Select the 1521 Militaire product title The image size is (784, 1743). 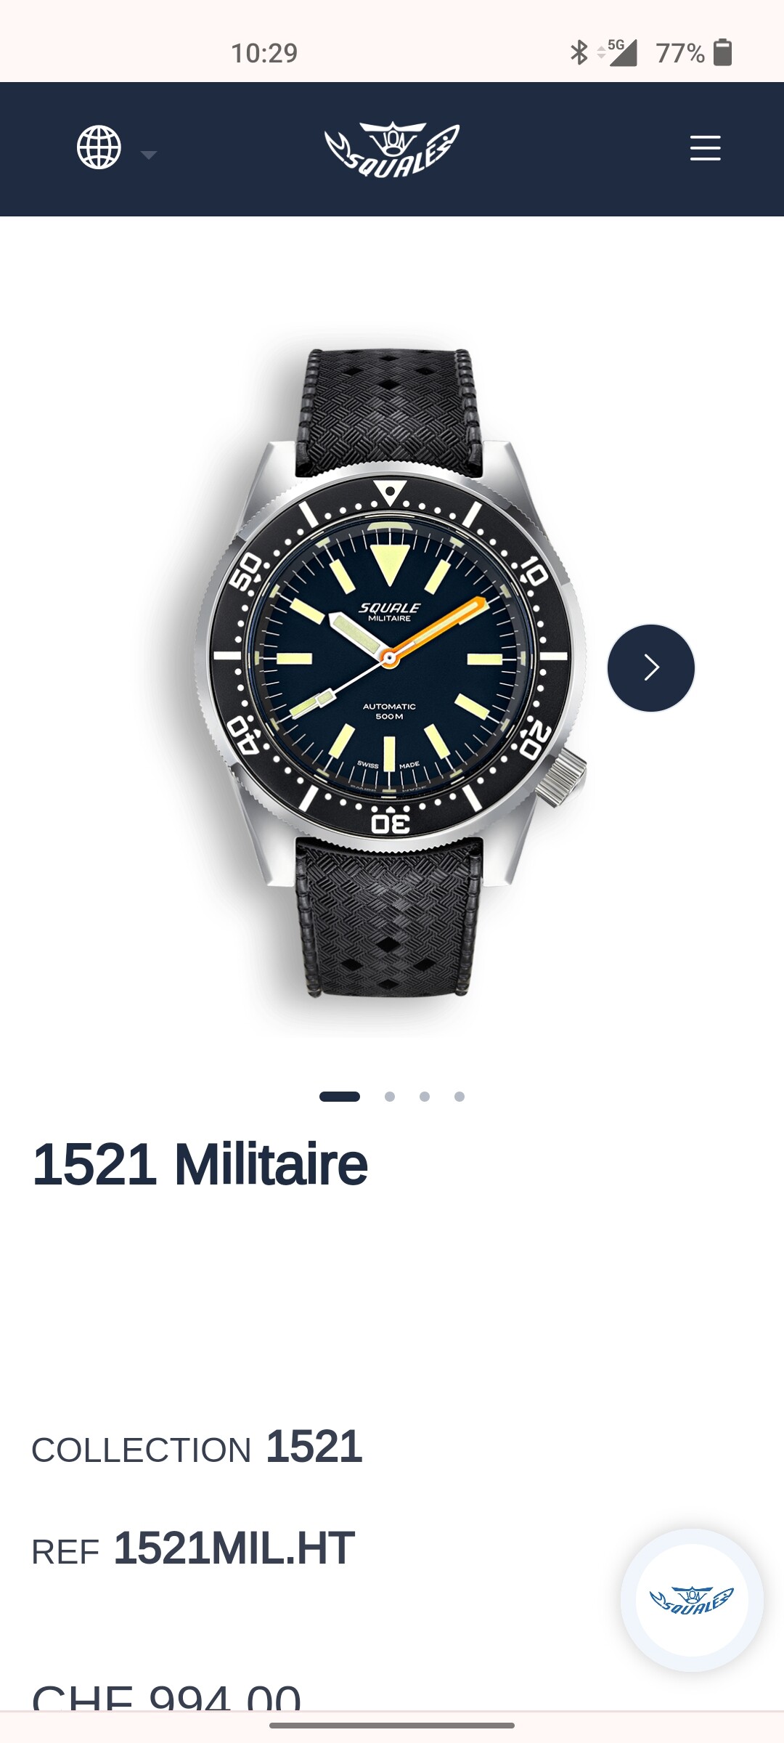click(200, 1164)
